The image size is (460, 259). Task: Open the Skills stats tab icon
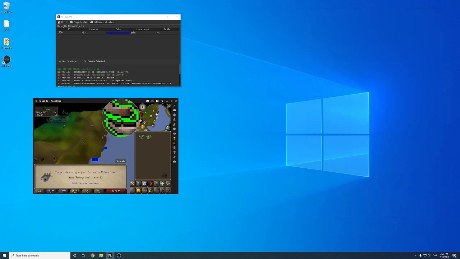[x=138, y=183]
